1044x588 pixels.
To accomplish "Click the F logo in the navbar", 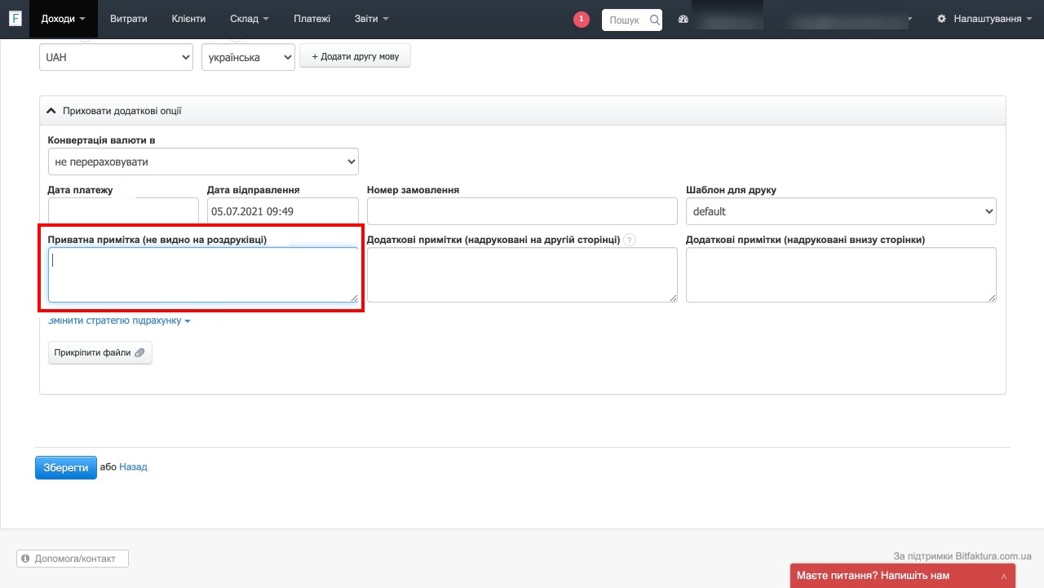I will coord(15,19).
